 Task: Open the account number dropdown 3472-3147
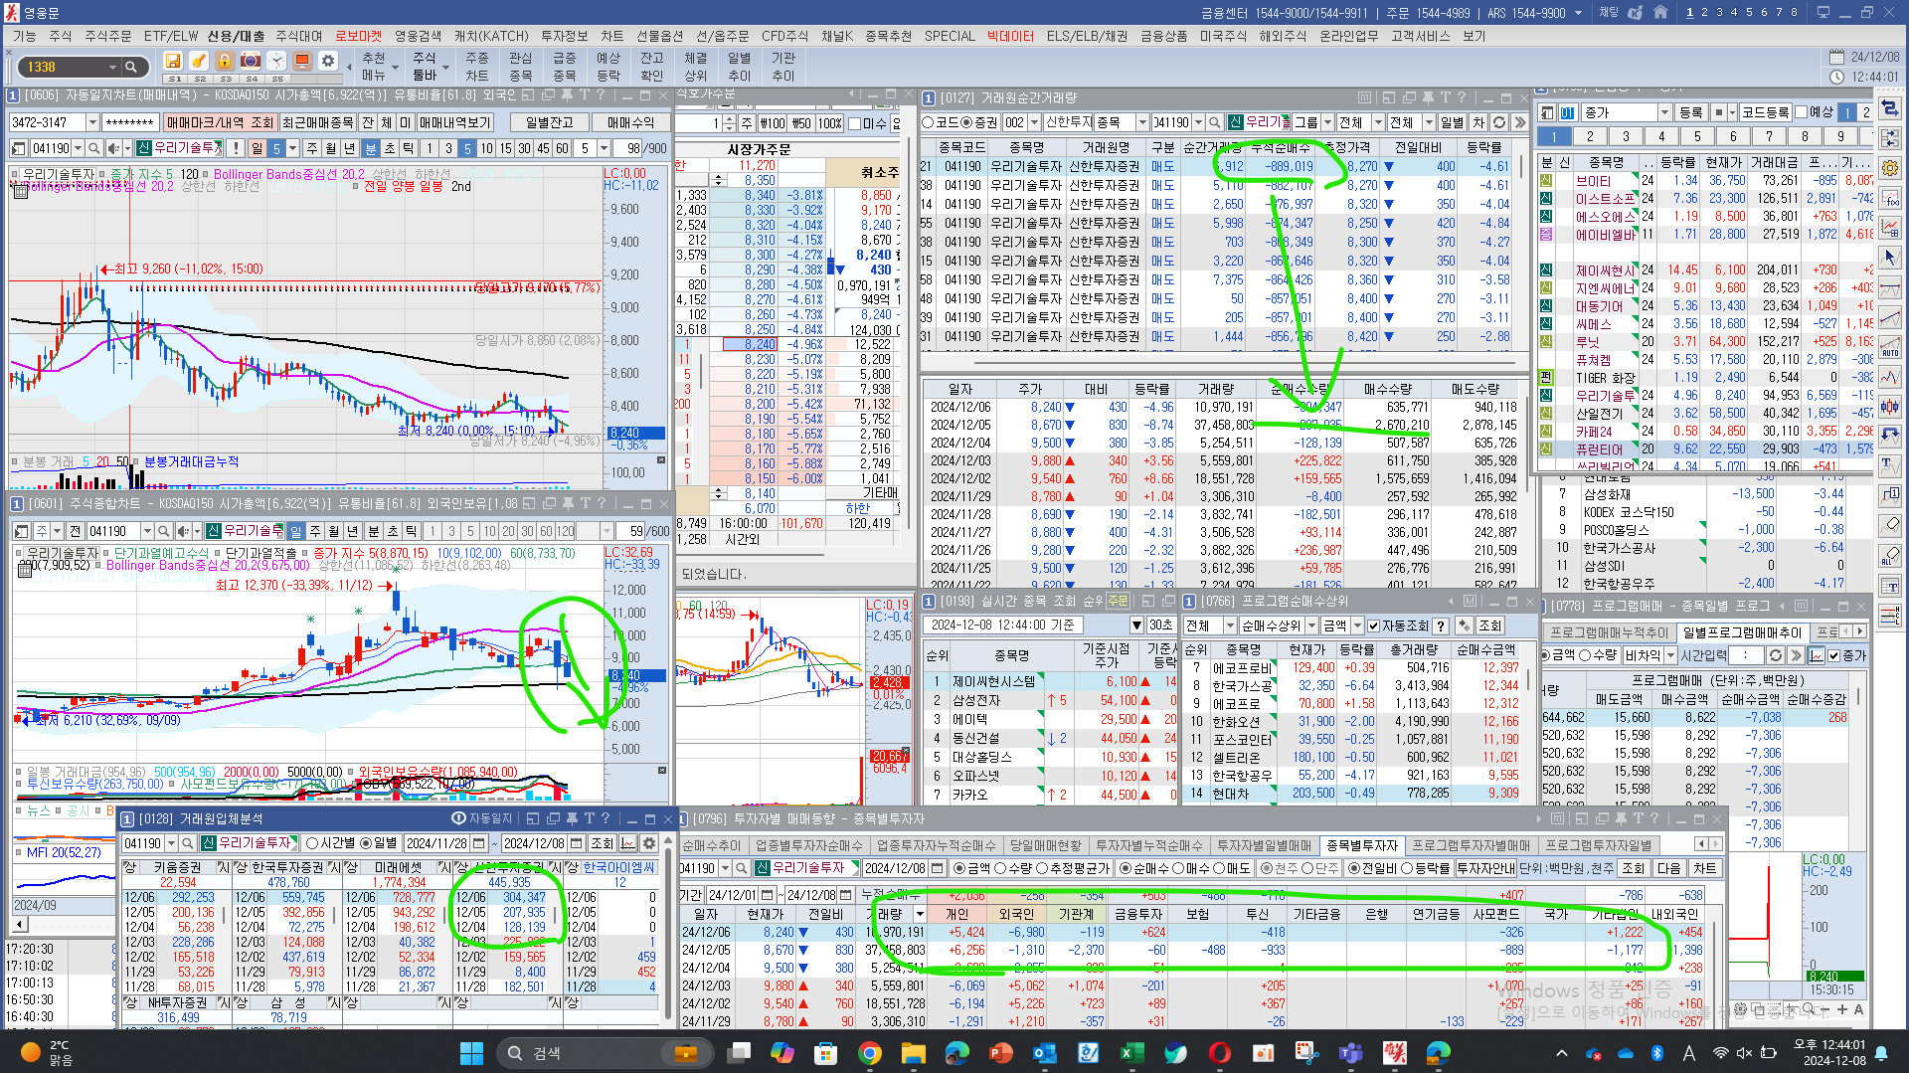[x=92, y=122]
